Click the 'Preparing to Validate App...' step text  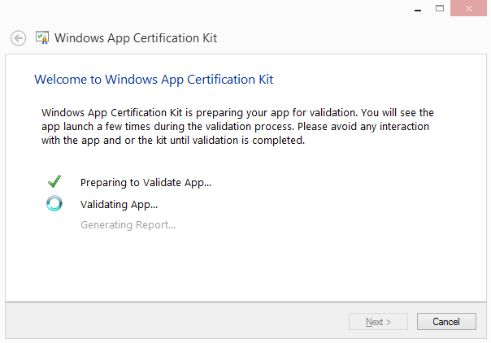pyautogui.click(x=146, y=183)
